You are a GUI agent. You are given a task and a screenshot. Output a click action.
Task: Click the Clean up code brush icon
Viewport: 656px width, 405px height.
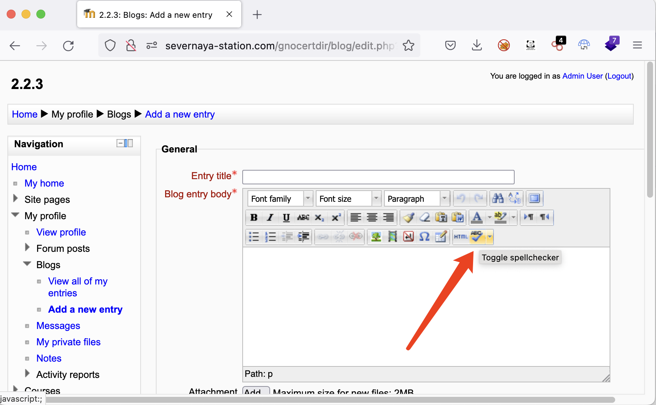(x=409, y=217)
